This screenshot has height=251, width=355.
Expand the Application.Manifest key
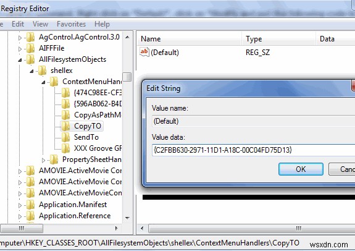click(20, 205)
